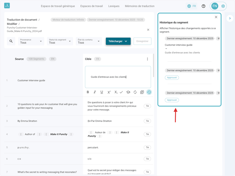Viewport: 235px width, 176px height.
Task: Click the Traduction de document breadcrumb
Action: pyautogui.click(x=22, y=20)
